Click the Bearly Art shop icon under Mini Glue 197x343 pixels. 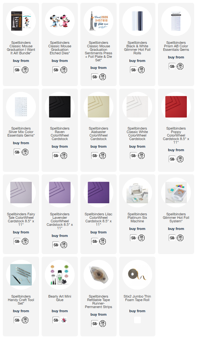pyautogui.click(x=64, y=320)
